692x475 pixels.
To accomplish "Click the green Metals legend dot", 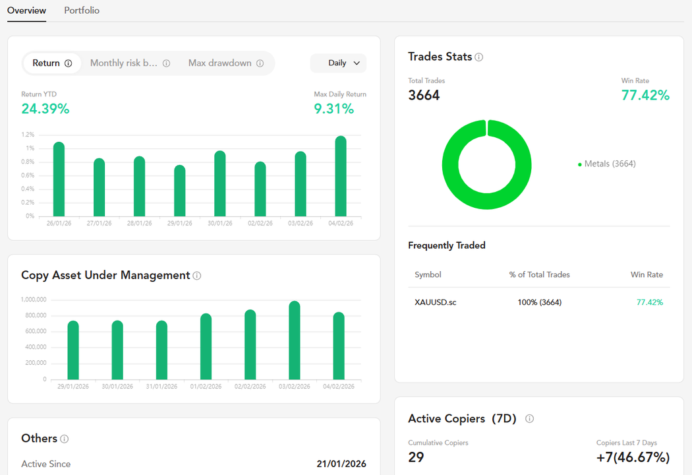I will (x=580, y=164).
